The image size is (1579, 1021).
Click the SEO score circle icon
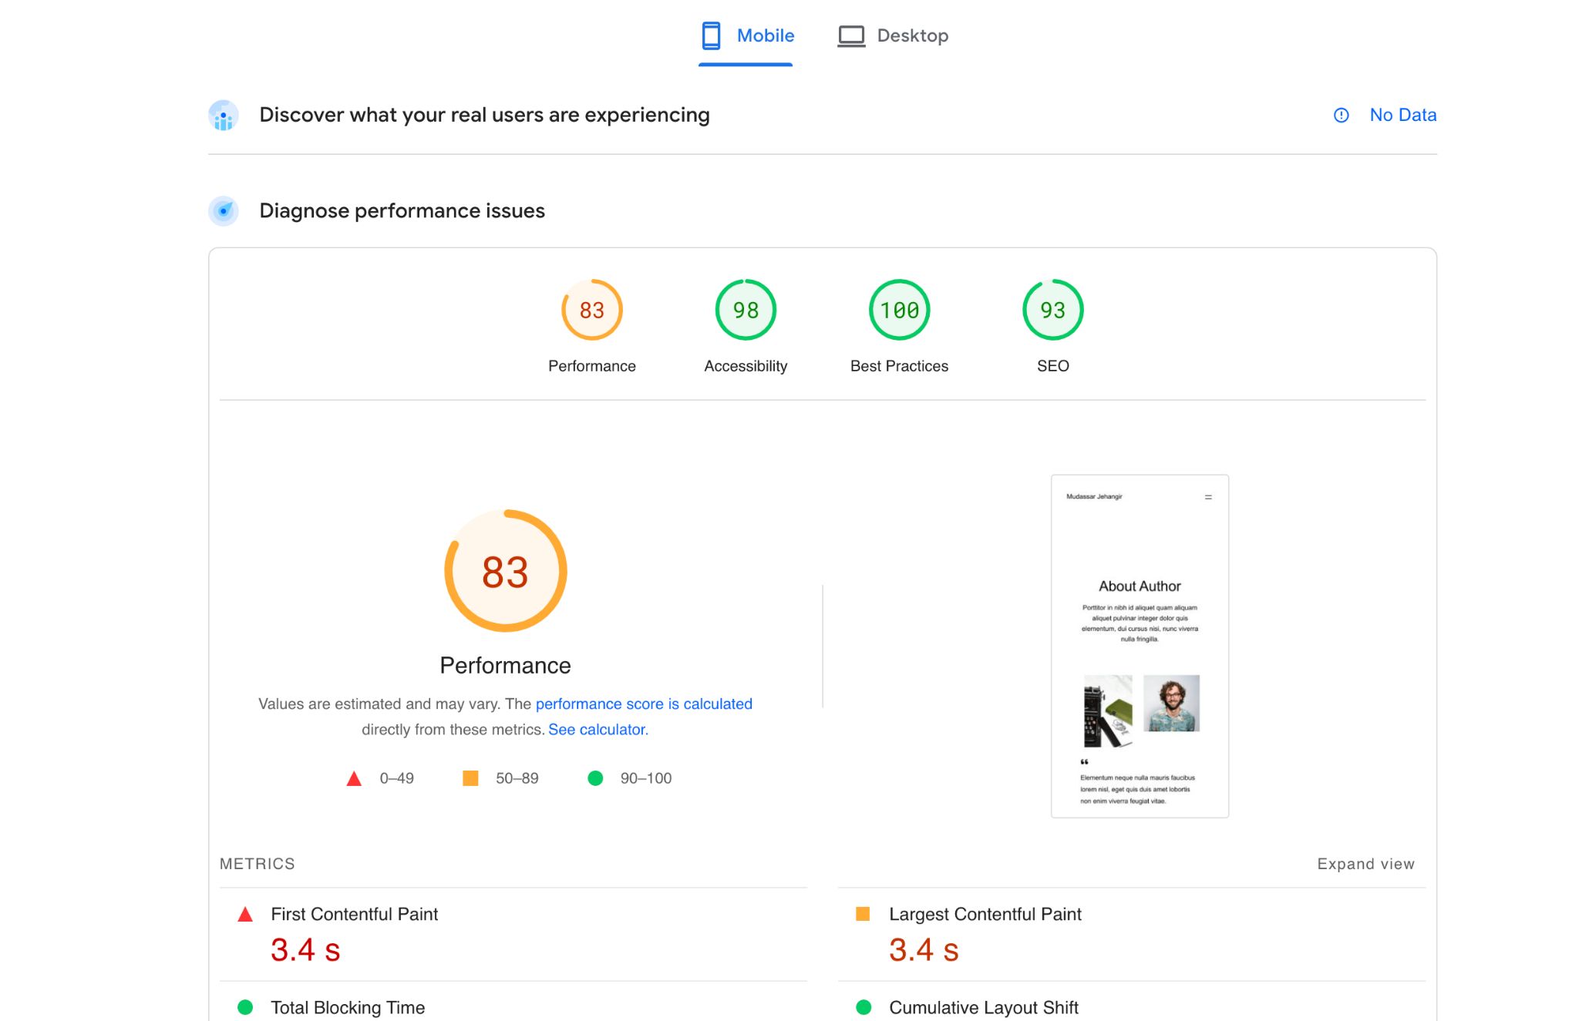tap(1051, 308)
